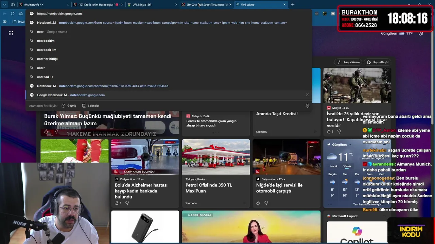Viewport: 435px width, 244px height.
Task: Open the tab actions dropdown arrow
Action: (4, 5)
